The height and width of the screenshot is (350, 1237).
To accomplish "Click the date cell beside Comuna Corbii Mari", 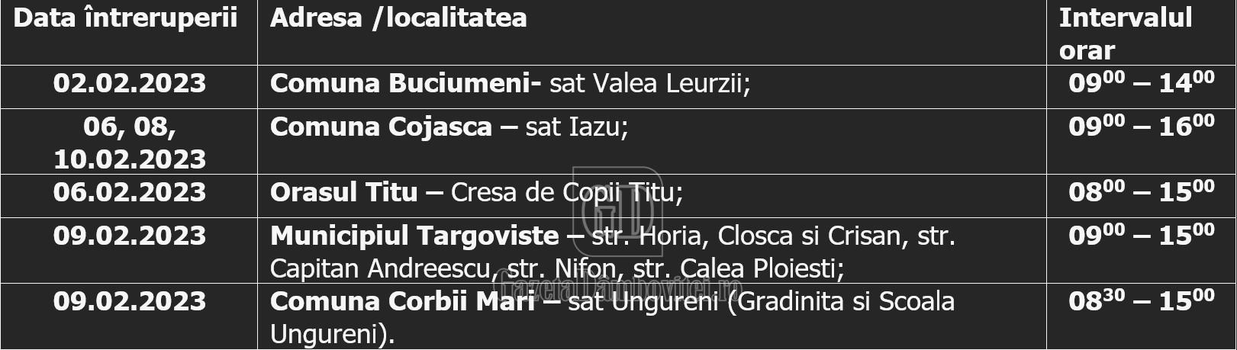I will pos(129,316).
